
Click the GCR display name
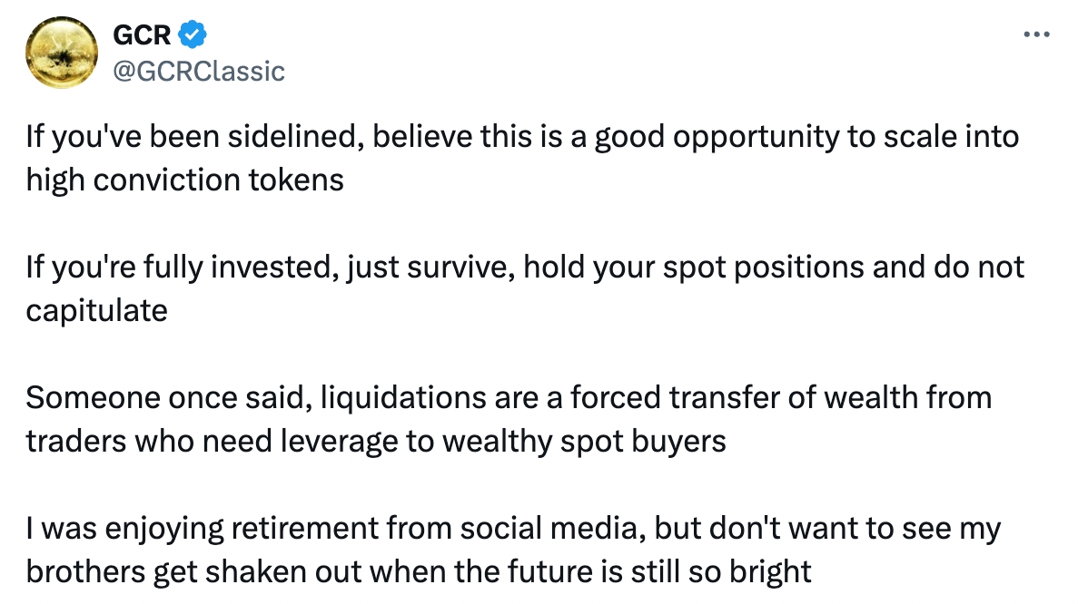(141, 35)
